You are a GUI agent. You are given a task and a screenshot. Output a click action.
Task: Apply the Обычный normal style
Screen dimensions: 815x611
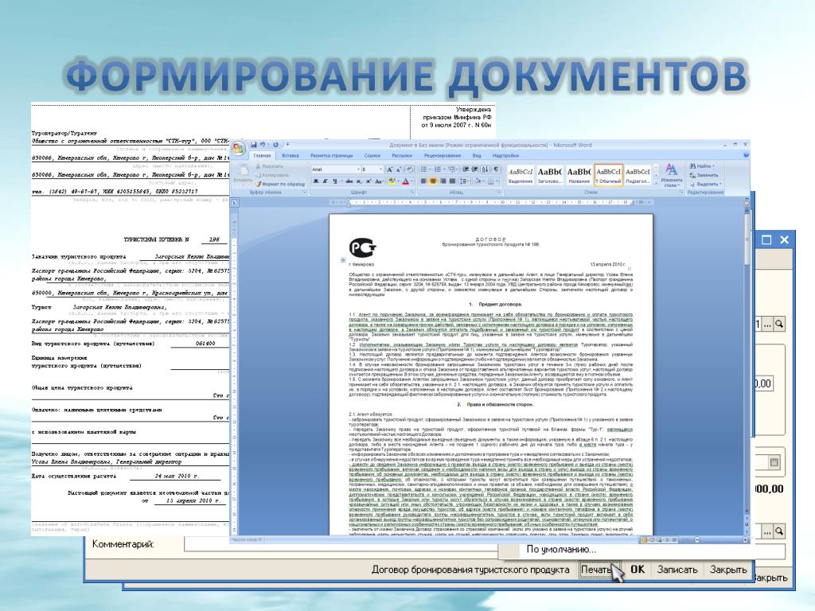tap(609, 175)
